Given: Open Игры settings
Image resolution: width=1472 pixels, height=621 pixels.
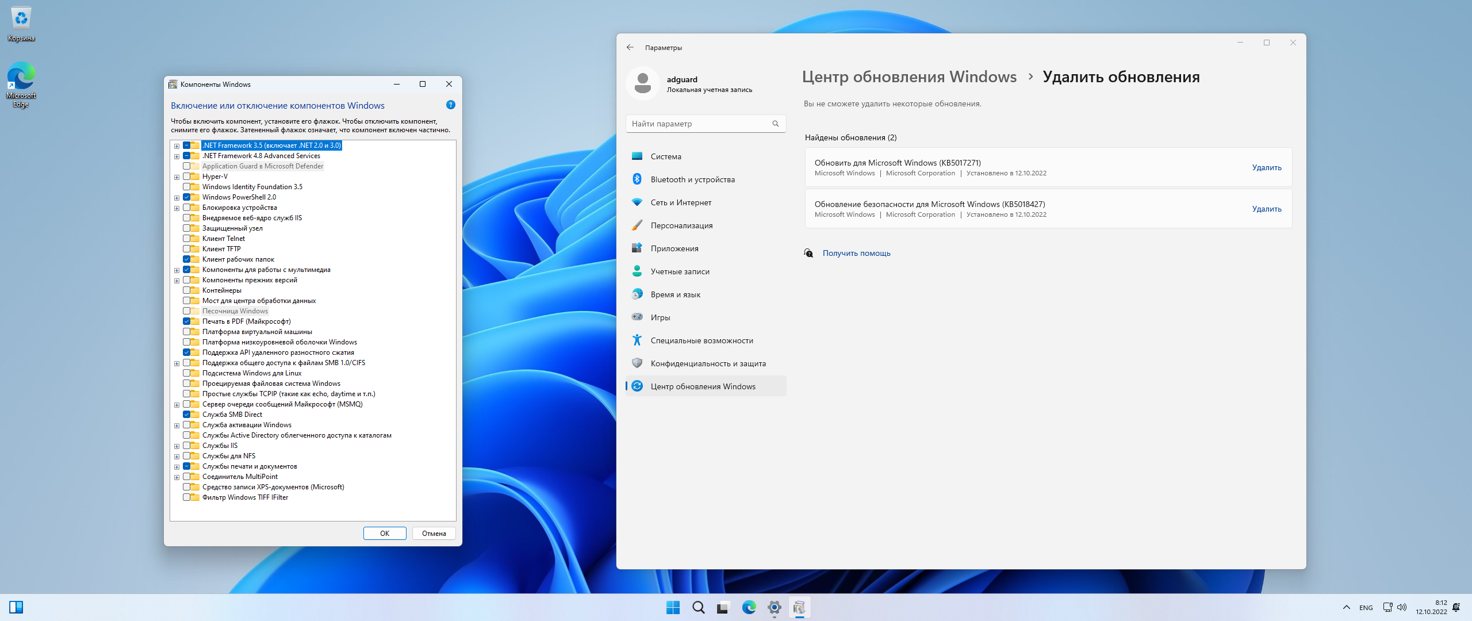Looking at the screenshot, I should click(x=706, y=317).
